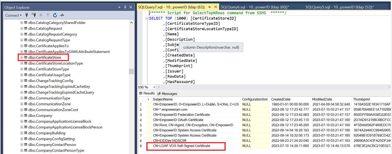Screen dimensions: 392x154
Task: Open the Messages results tab
Action: 167,94
